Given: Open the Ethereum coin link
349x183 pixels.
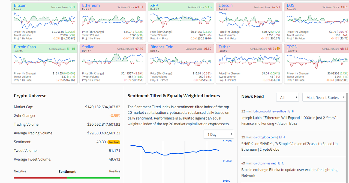Looking at the screenshot, I should coord(91,5).
